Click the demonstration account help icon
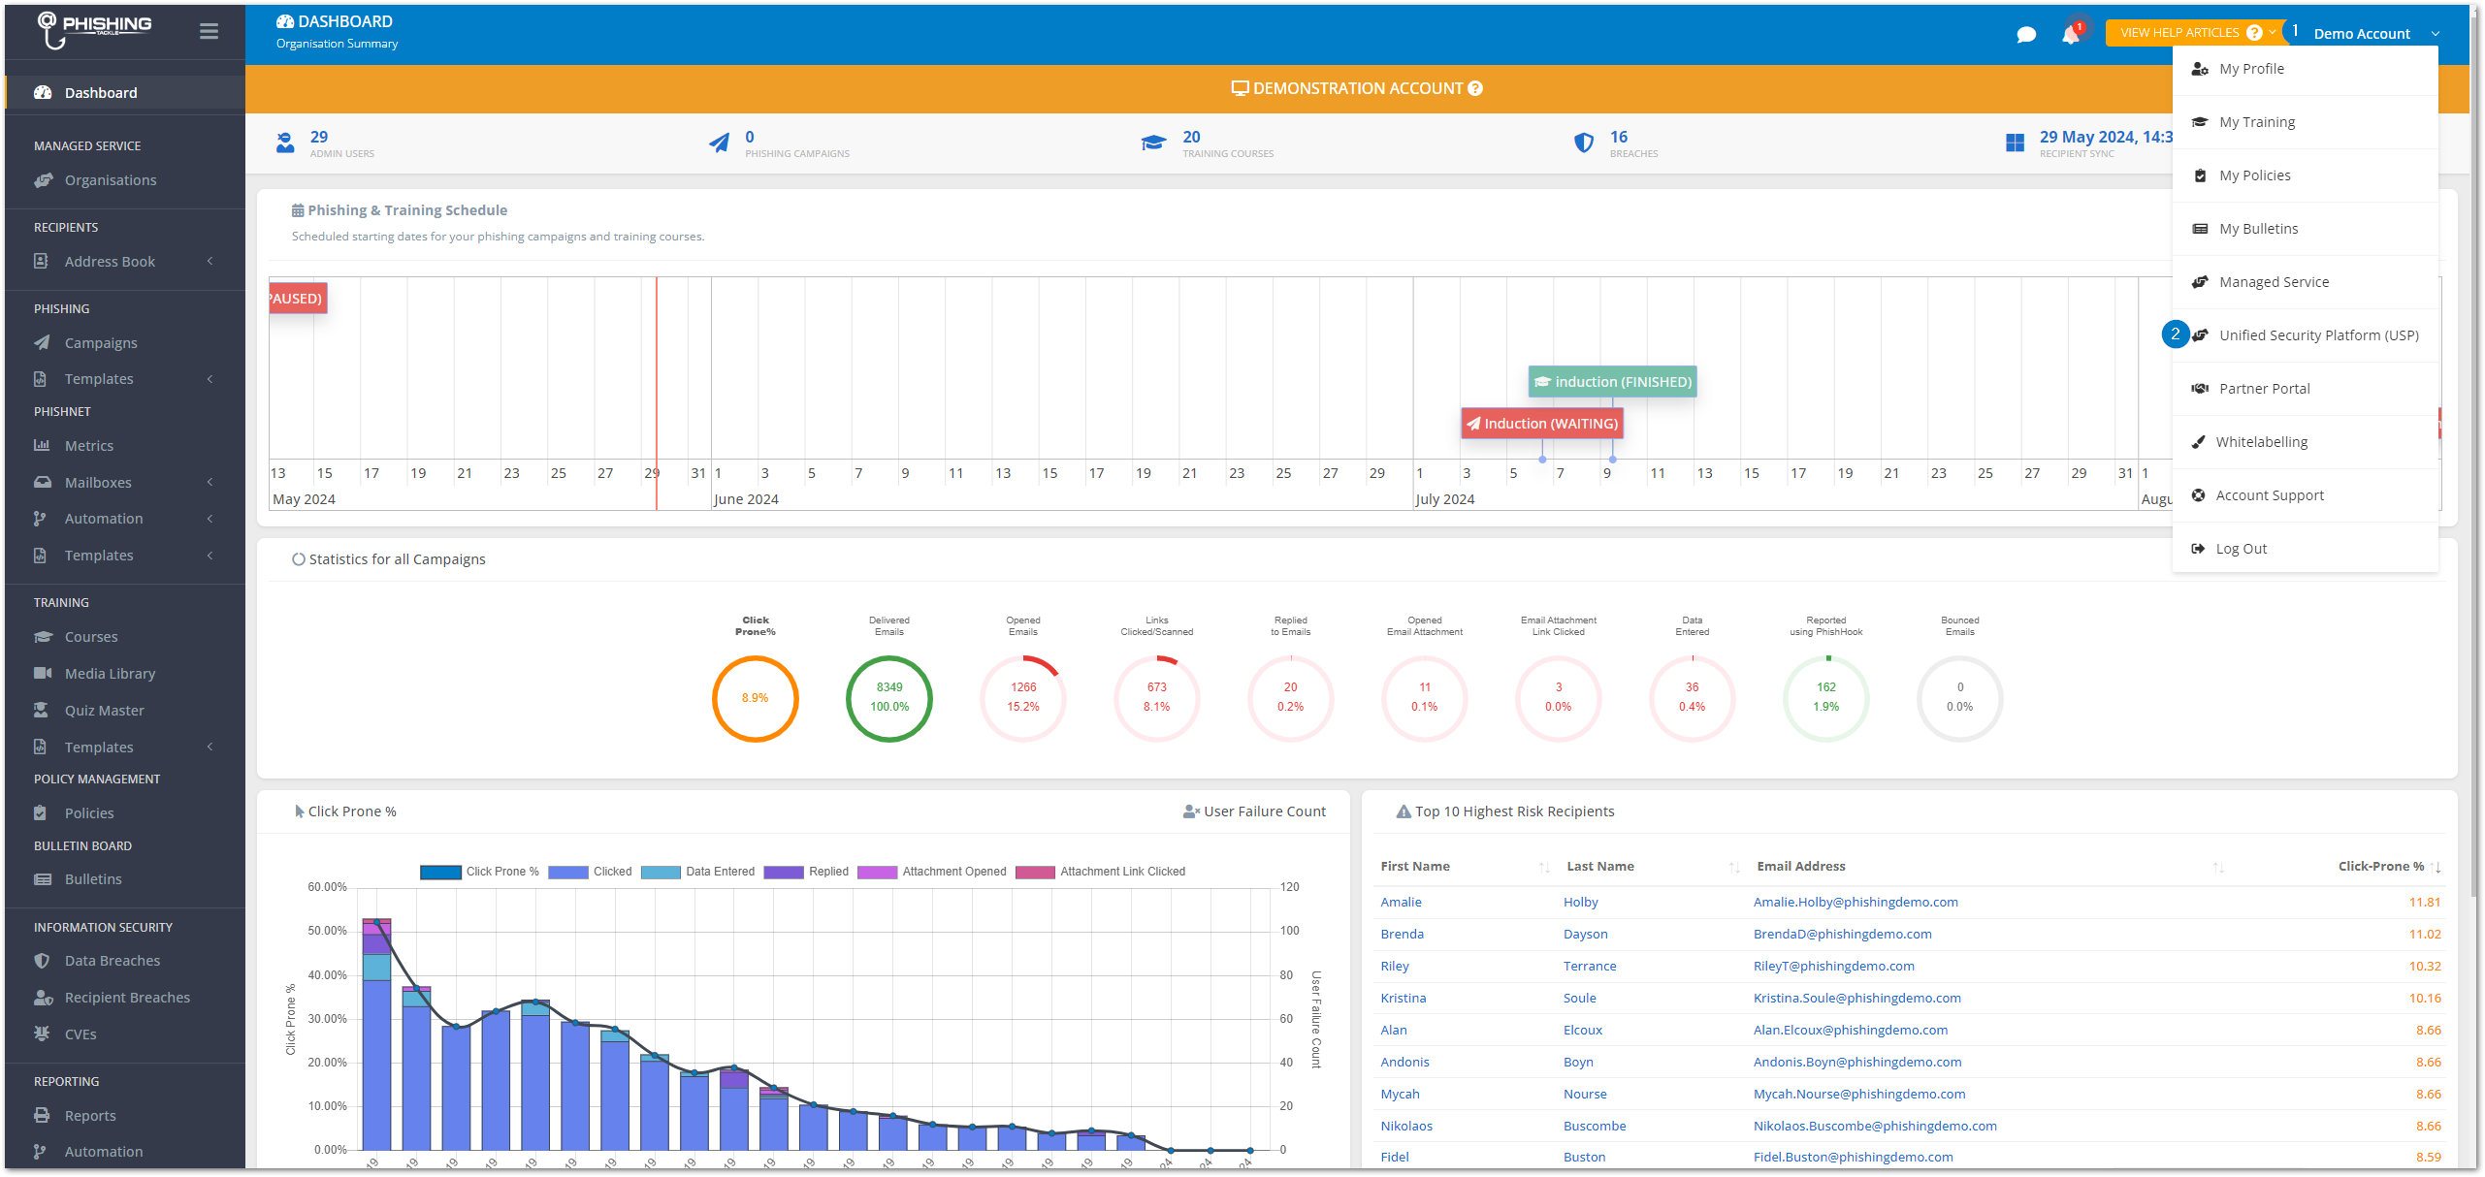Viewport: 2485px width, 1177px height. pyautogui.click(x=1475, y=88)
